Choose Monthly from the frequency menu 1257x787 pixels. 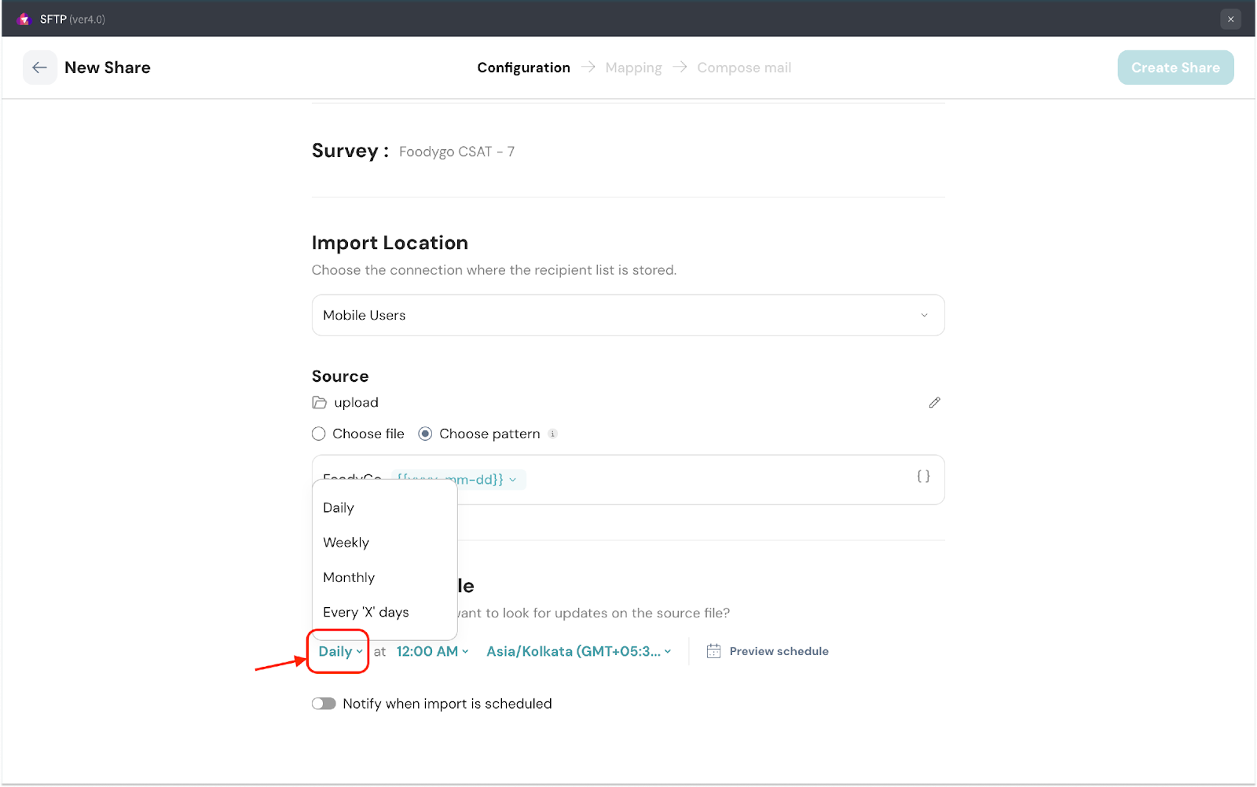point(349,577)
